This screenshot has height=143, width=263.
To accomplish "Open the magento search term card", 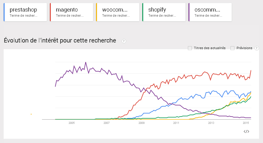I will [72, 12].
